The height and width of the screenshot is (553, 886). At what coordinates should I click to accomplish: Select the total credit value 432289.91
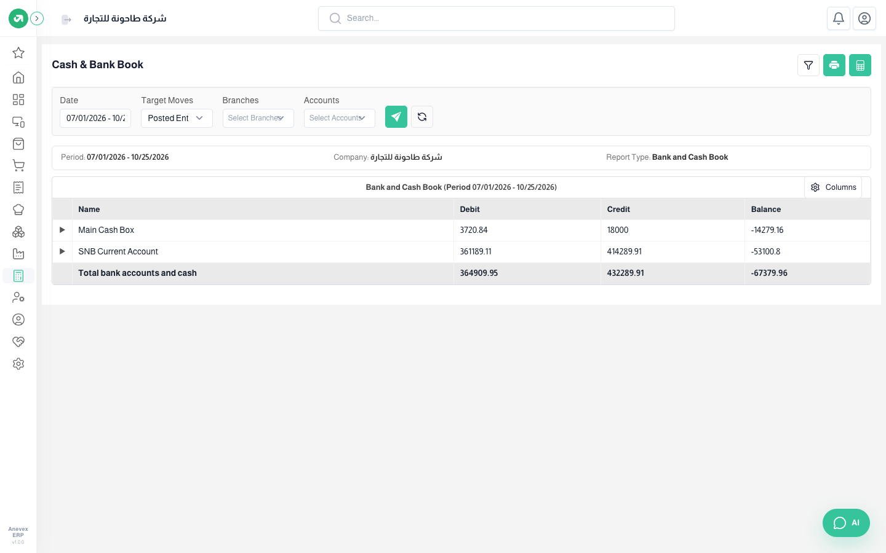click(626, 273)
